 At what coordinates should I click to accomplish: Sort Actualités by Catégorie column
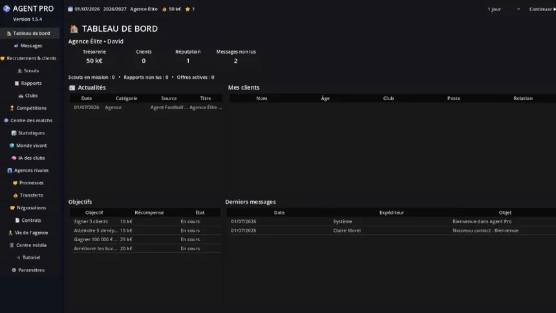point(126,98)
